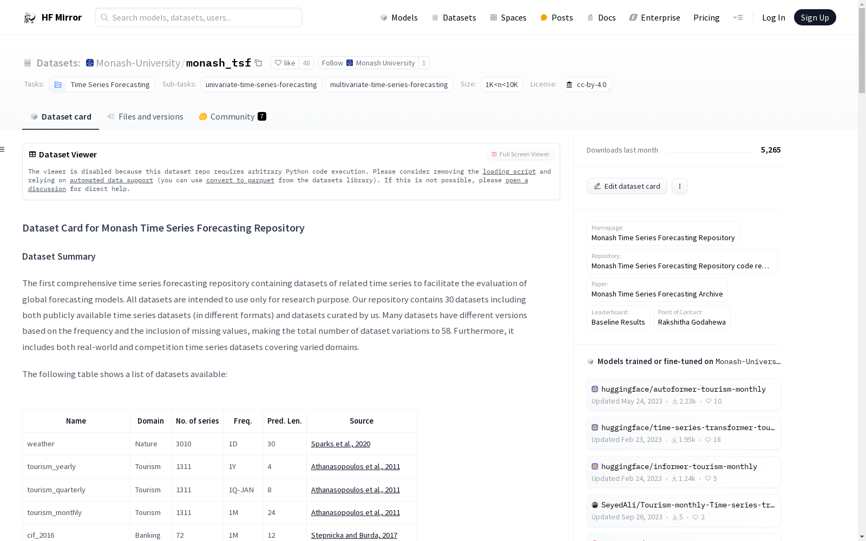Open Homepage Monash Time Series Forecasting Repository

coord(663,233)
